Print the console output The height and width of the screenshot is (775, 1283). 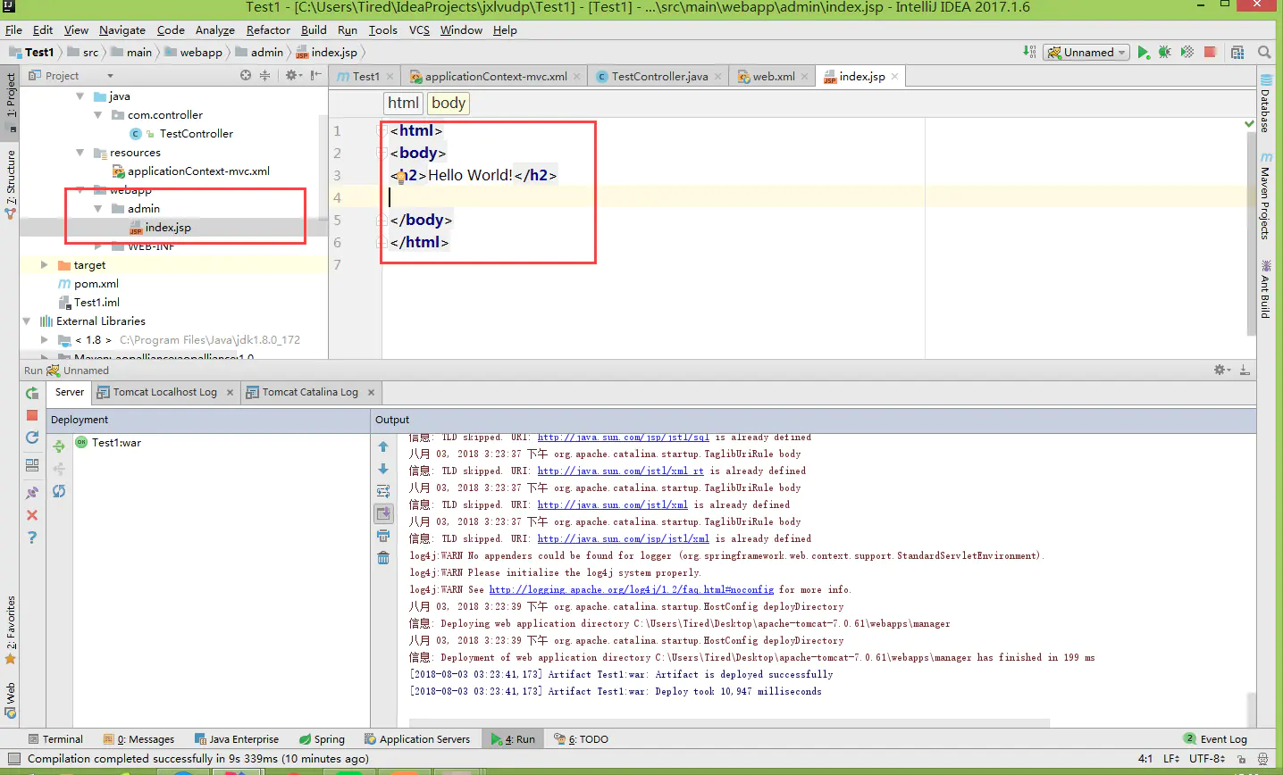383,536
